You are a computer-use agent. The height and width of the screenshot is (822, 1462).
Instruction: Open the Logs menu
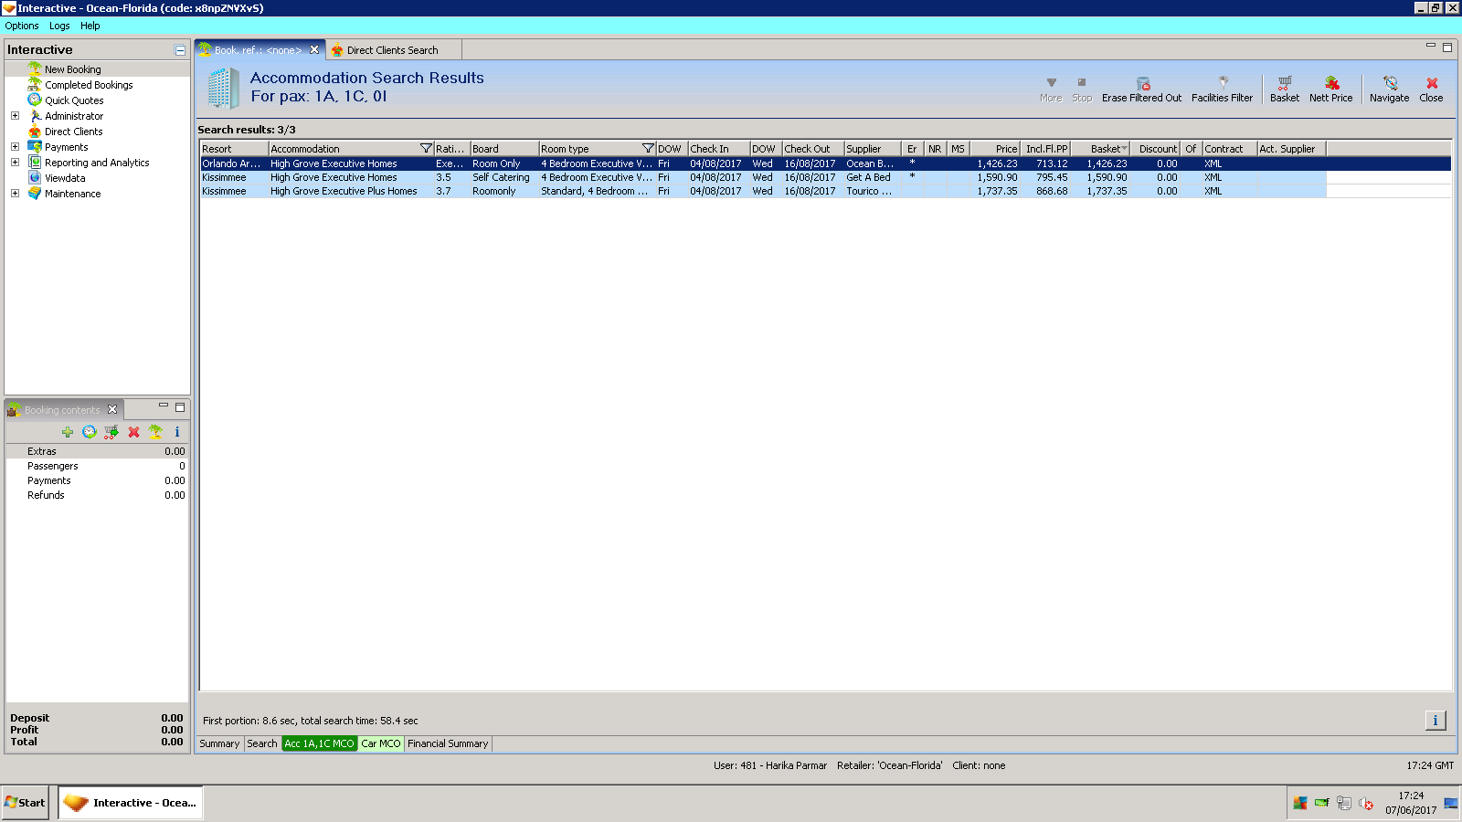point(59,26)
